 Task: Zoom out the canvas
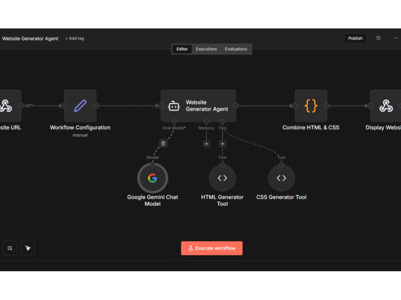(x=10, y=248)
